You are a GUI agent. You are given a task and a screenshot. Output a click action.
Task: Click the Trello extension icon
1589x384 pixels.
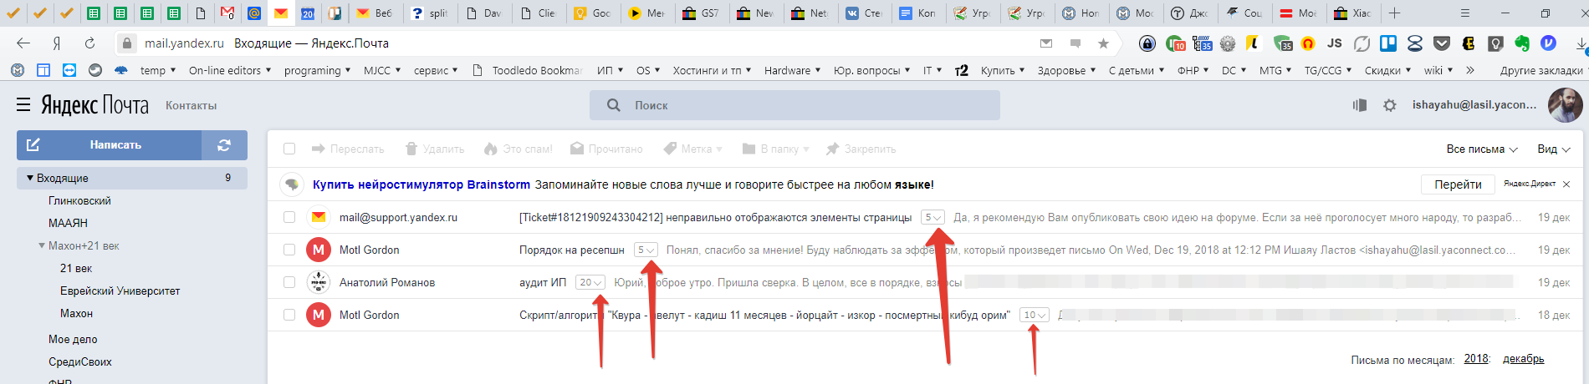click(x=1388, y=43)
